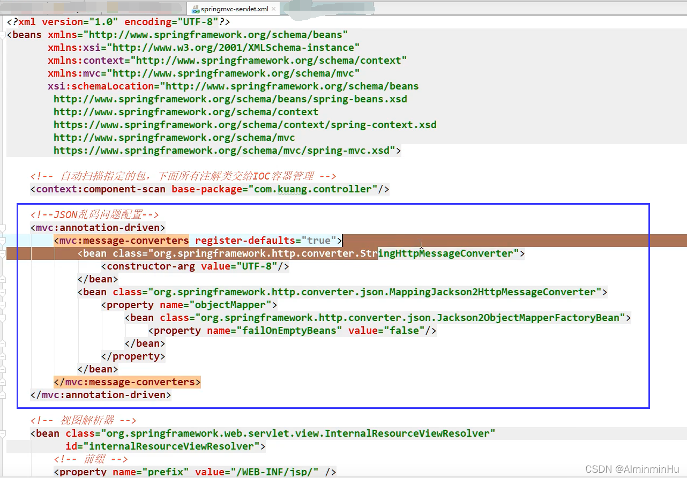Screen dimensions: 687x478
Task: Close the springmvc-servlet.xml tab
Action: 274,9
